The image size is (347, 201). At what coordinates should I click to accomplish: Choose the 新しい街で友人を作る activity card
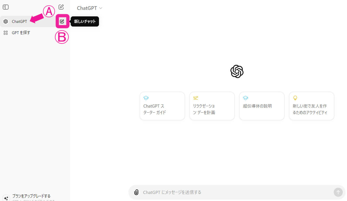pos(312,106)
